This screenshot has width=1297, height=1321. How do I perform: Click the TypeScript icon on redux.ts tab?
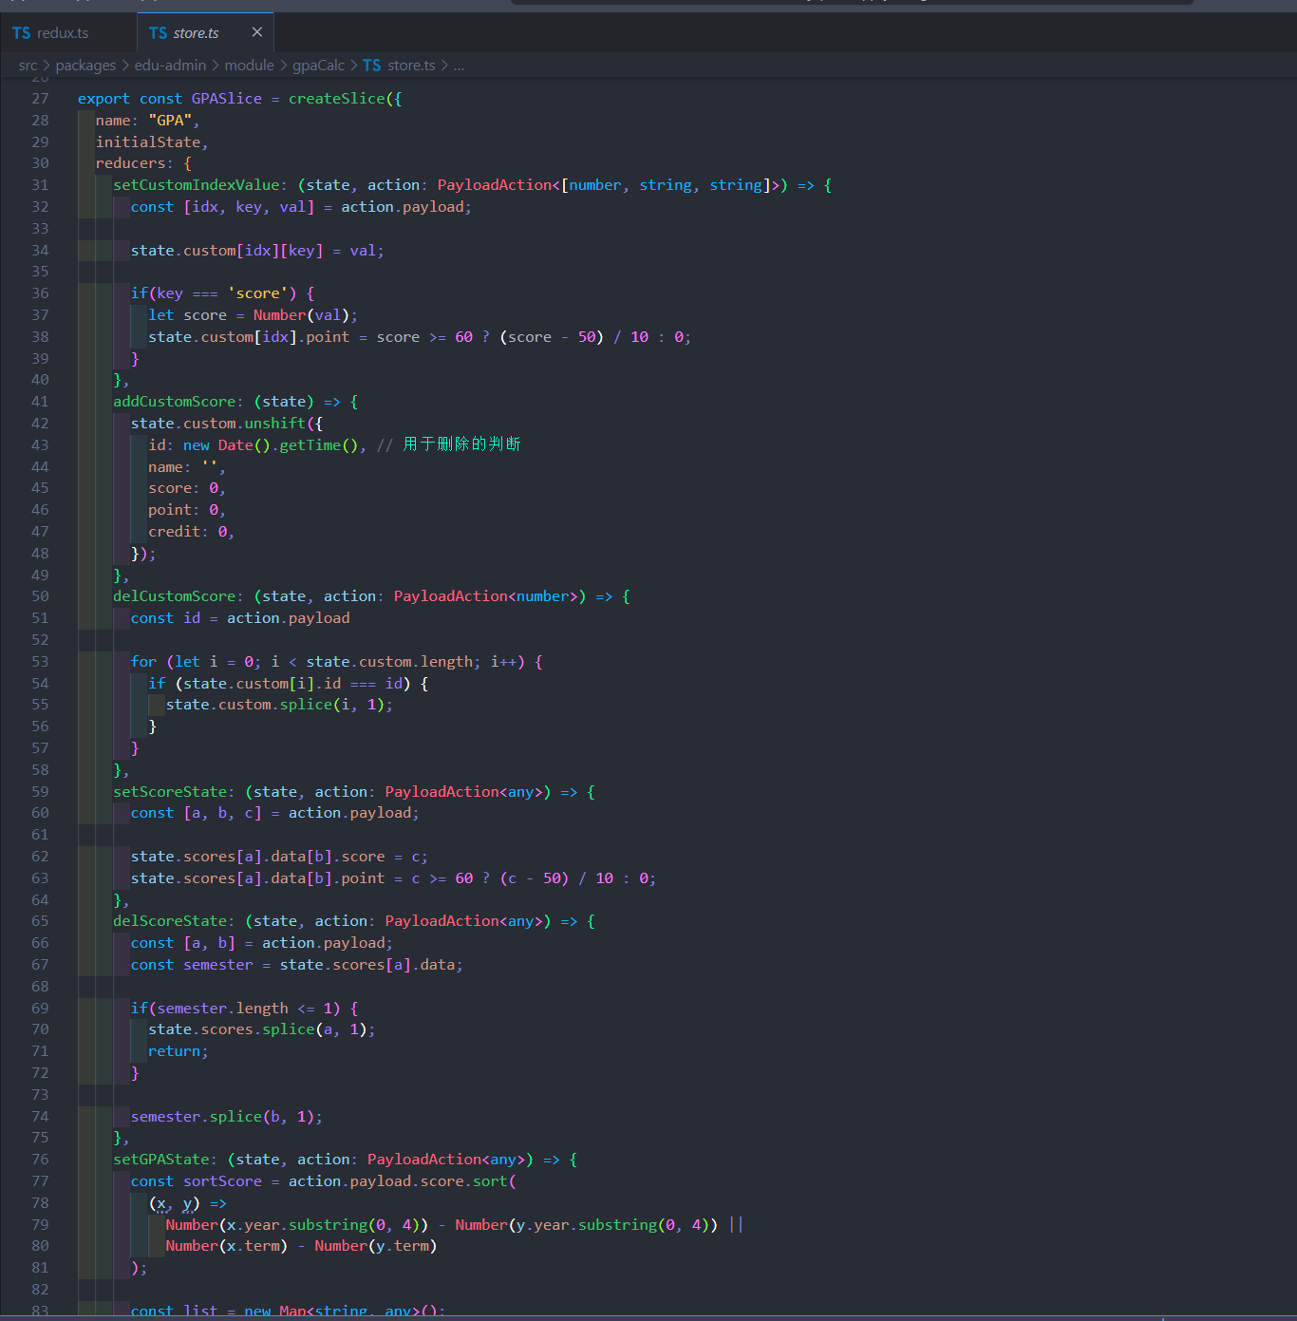point(21,32)
